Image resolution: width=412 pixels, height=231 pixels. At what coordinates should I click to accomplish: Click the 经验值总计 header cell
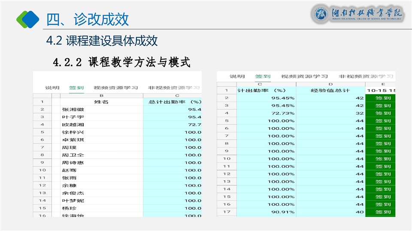click(x=330, y=91)
